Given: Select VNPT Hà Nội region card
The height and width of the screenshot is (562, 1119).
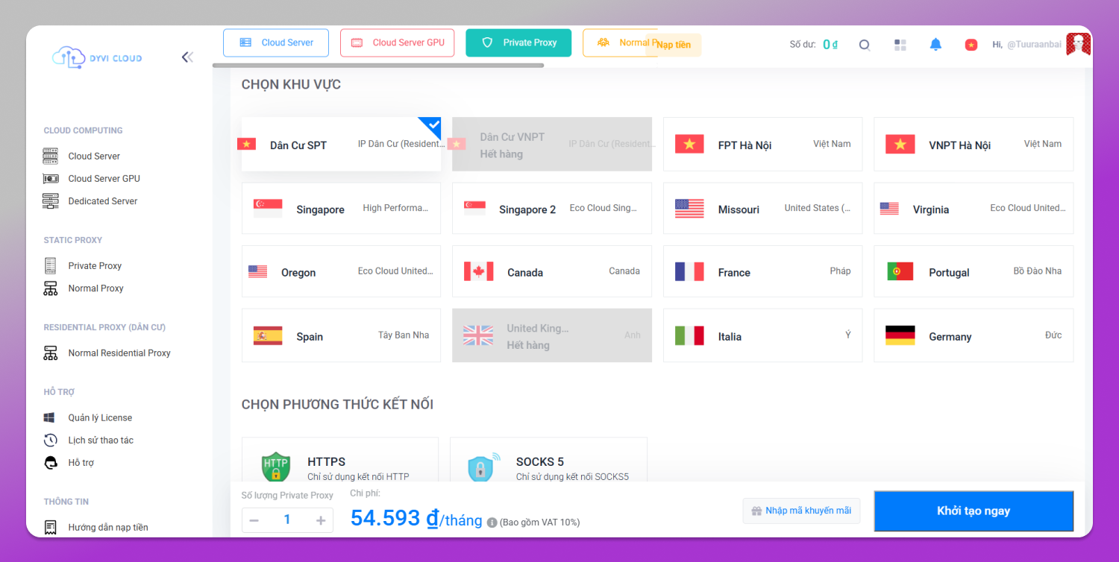Looking at the screenshot, I should pos(974,145).
